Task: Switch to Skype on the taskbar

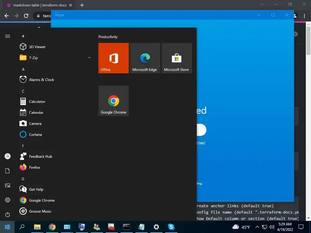Action: [171, 227]
